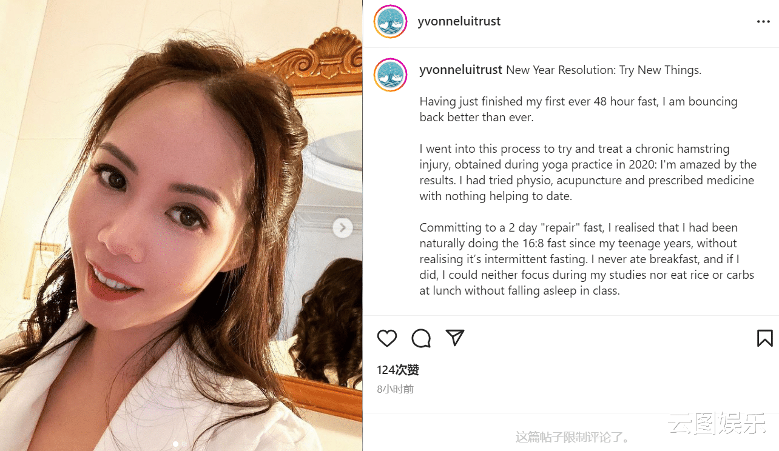Click the 云图娱乐 watermark text
Viewport: 779px width, 451px height.
717,424
